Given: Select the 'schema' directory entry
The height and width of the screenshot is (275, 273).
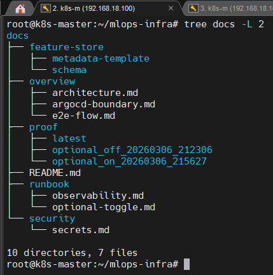Looking at the screenshot, I should [x=69, y=70].
